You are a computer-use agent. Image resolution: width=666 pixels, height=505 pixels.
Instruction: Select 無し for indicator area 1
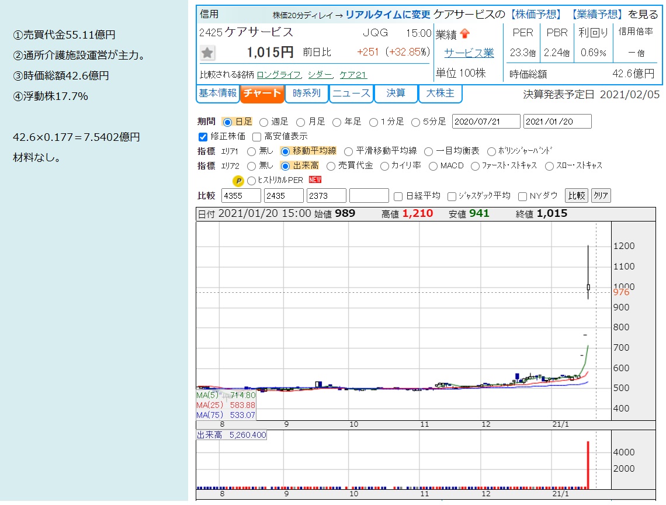coord(251,151)
